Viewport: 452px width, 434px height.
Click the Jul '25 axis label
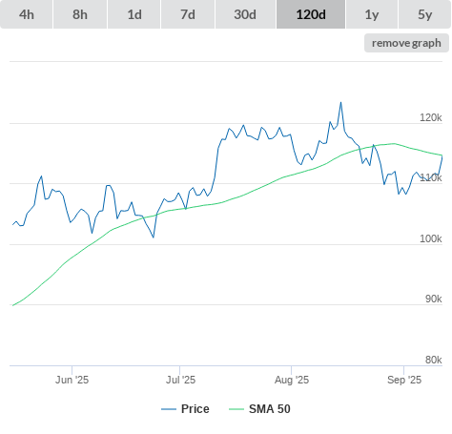pyautogui.click(x=180, y=380)
